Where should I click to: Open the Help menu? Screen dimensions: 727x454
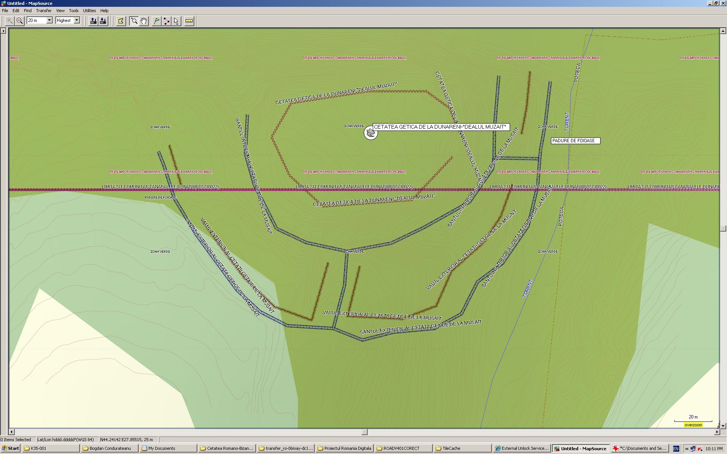click(104, 11)
